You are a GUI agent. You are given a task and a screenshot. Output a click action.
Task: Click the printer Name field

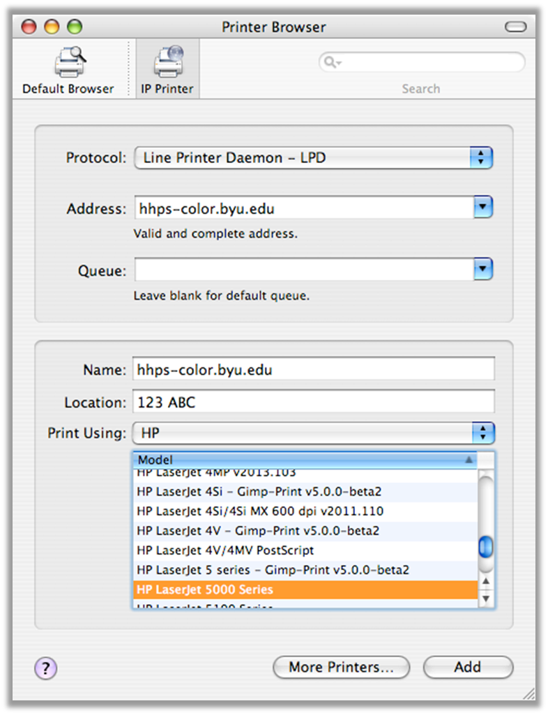(x=313, y=369)
